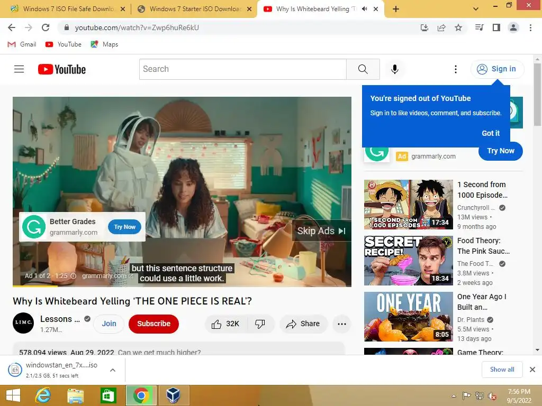542x406 pixels.
Task: Join the channel membership
Action: (x=109, y=324)
